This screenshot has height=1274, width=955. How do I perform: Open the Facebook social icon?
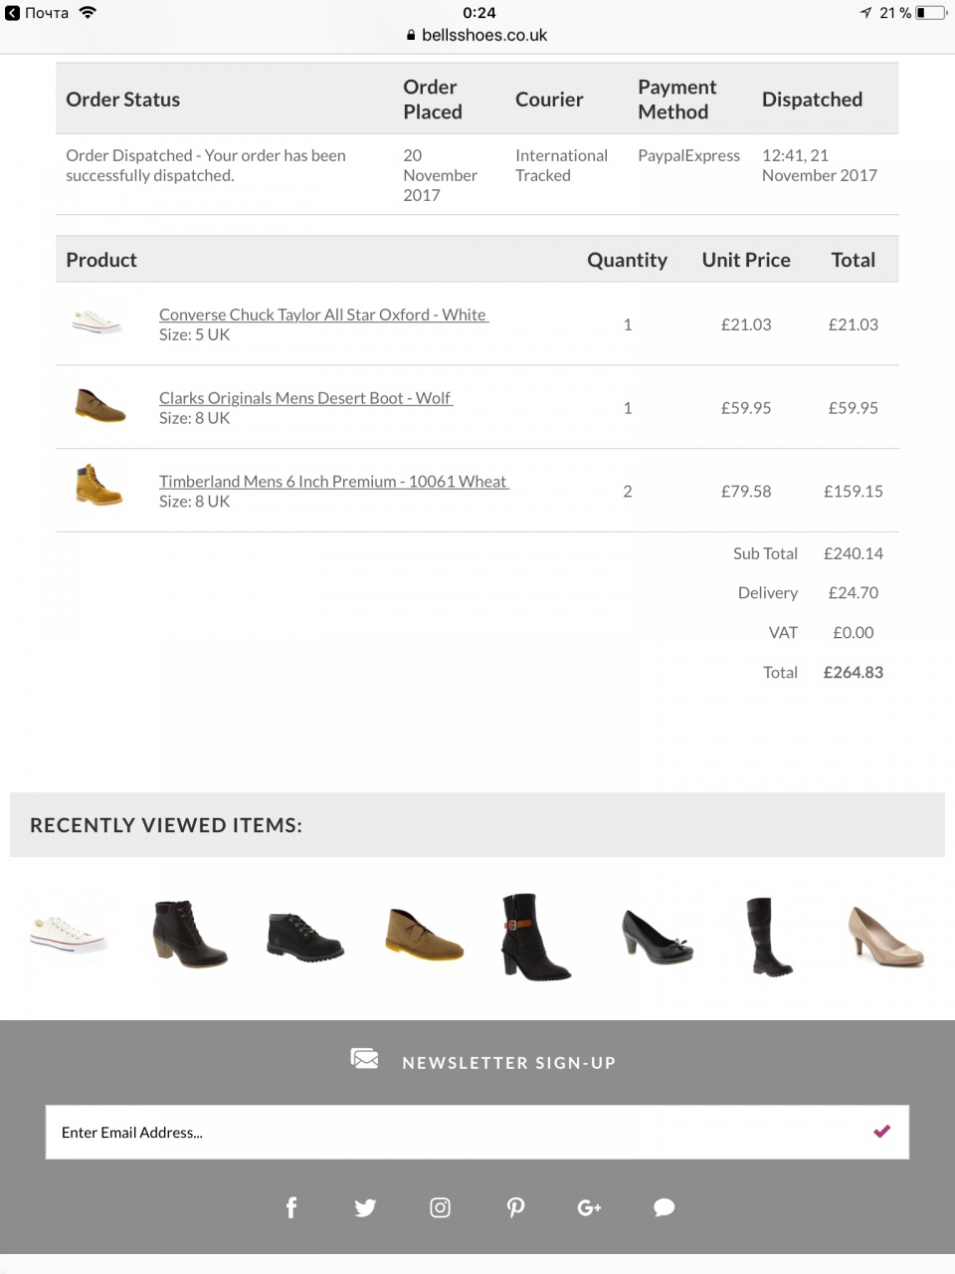[291, 1207]
